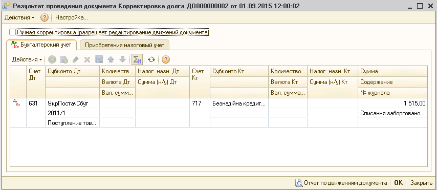Open Отчет по движениям документа
The image size is (437, 190).
tap(341, 183)
